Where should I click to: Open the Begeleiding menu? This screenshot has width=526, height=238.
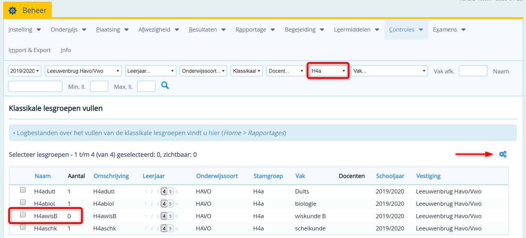click(305, 29)
